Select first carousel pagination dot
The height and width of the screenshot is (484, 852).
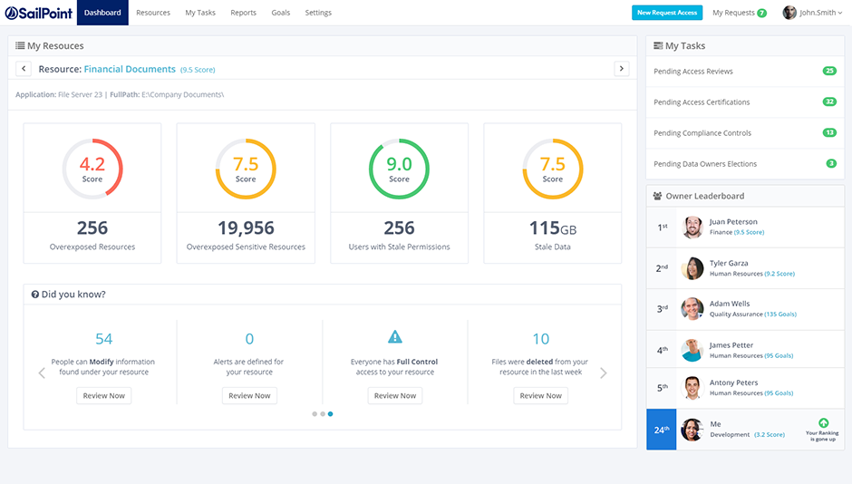[x=315, y=414]
